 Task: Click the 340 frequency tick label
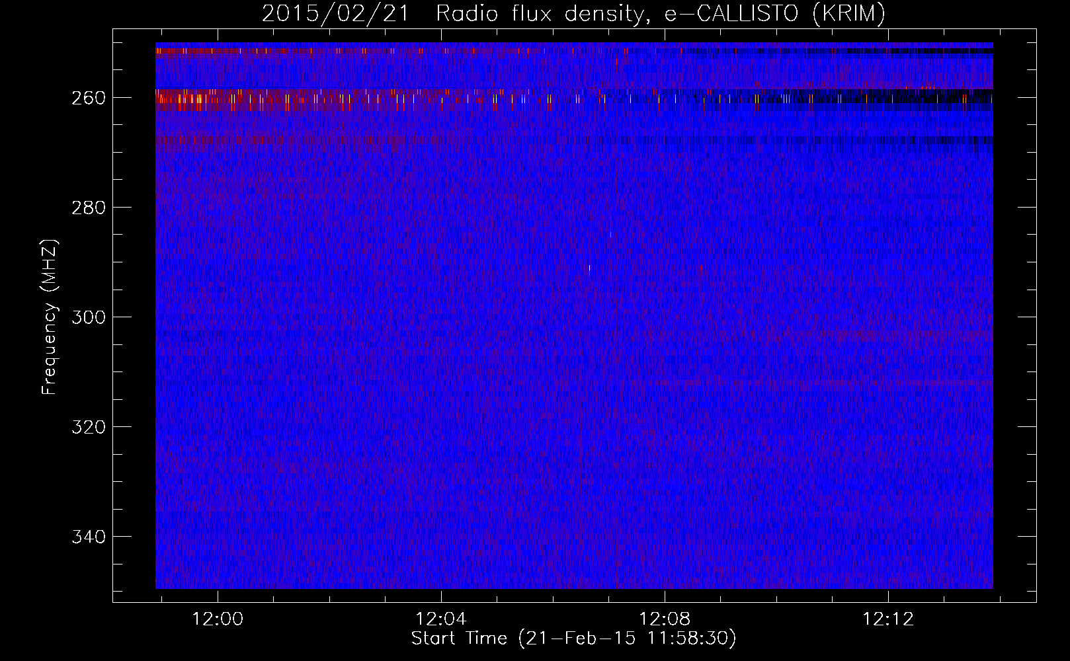[89, 537]
